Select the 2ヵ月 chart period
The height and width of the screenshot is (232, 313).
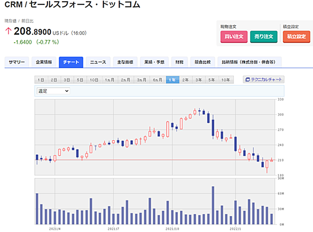pyautogui.click(x=126, y=80)
